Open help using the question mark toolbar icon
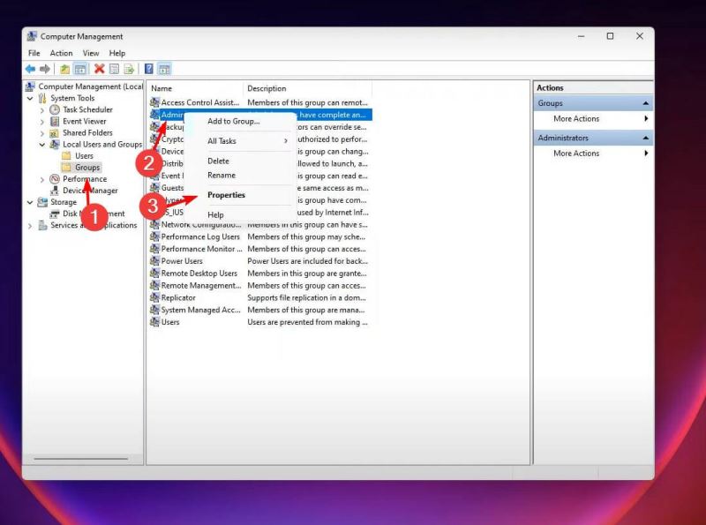This screenshot has width=706, height=525. [149, 68]
